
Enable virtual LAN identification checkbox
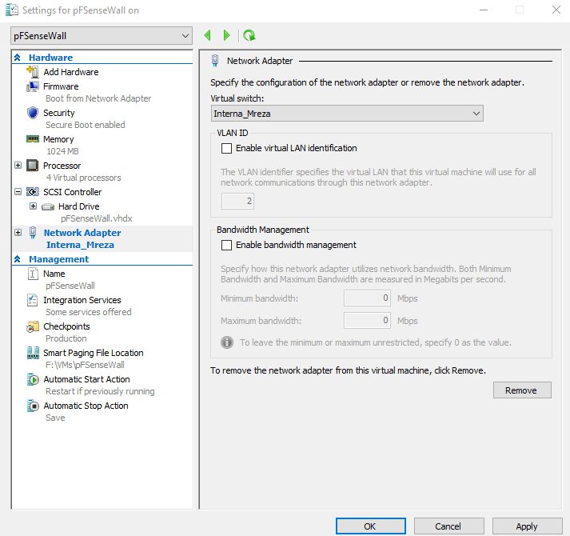point(226,148)
